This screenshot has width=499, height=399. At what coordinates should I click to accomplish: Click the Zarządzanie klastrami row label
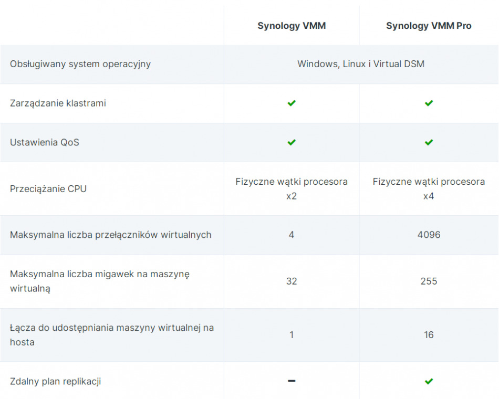(58, 103)
